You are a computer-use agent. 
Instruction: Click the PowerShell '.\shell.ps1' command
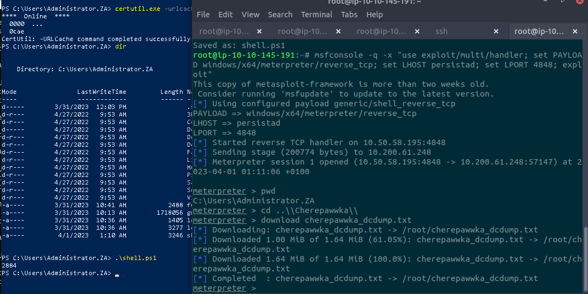(135, 258)
